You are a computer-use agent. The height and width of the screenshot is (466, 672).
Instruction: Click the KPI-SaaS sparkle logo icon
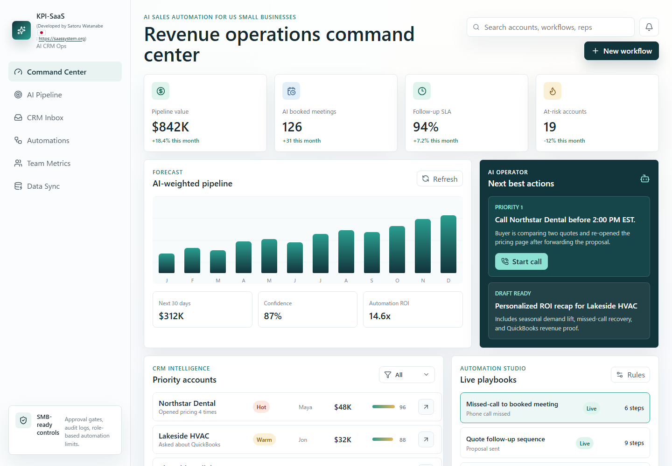click(21, 30)
